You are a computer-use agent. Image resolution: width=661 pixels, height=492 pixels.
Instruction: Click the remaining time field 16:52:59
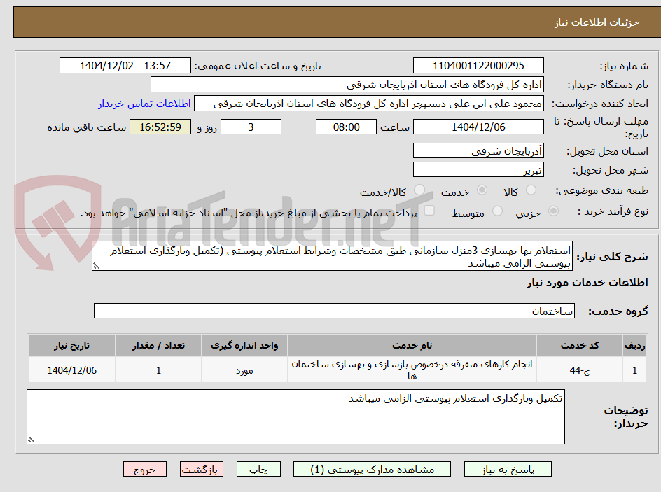pos(160,127)
